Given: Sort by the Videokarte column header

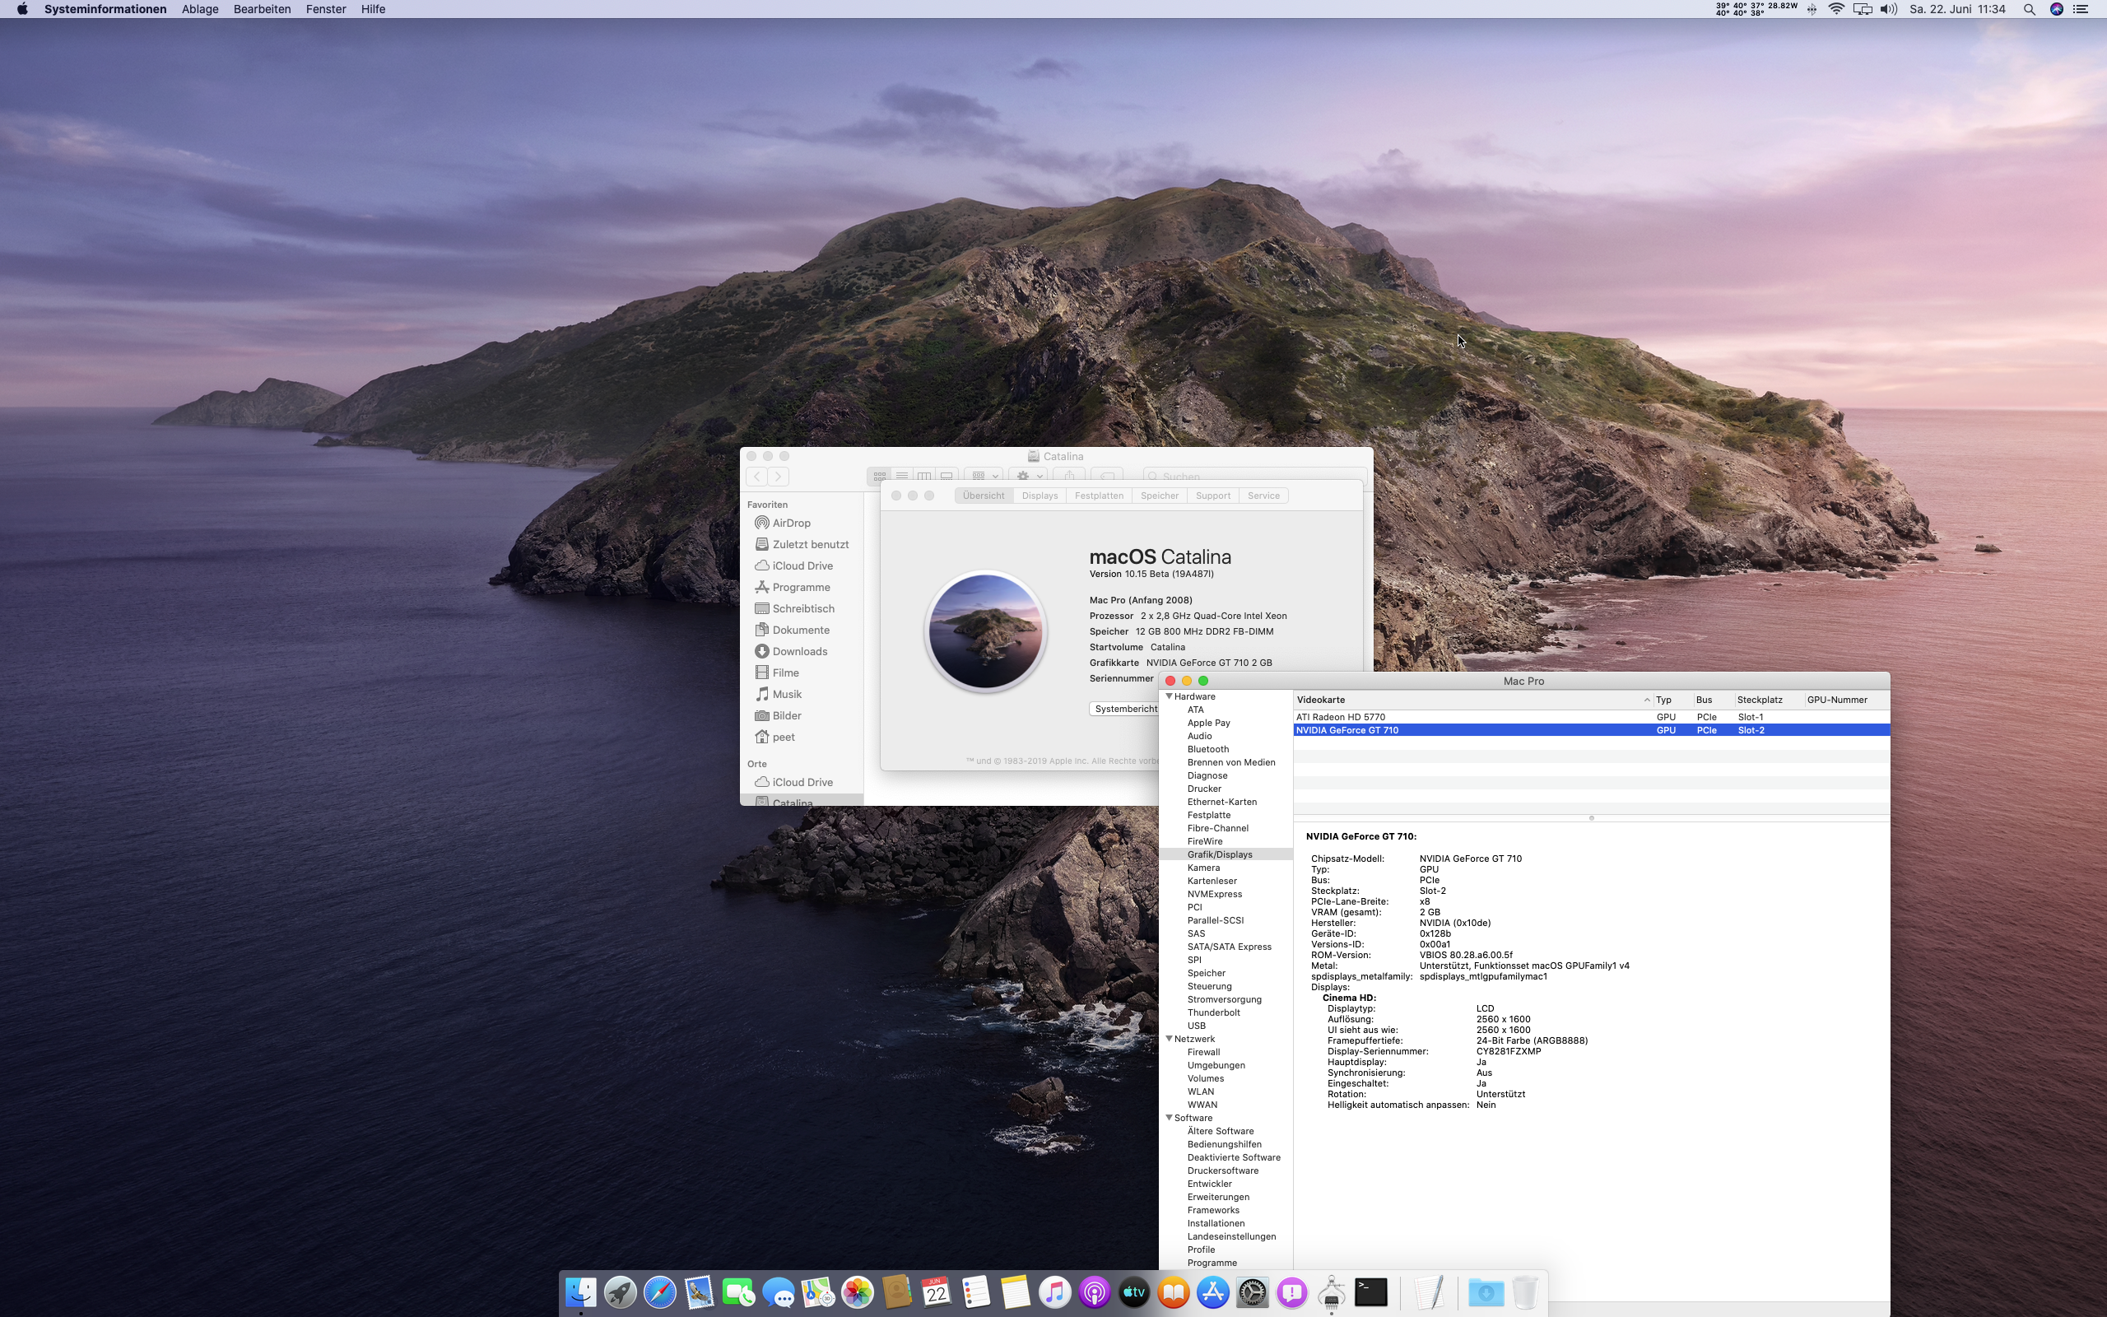Looking at the screenshot, I should [x=1321, y=700].
